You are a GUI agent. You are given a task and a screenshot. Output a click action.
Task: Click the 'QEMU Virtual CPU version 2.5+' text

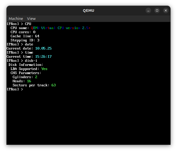pos(61,28)
